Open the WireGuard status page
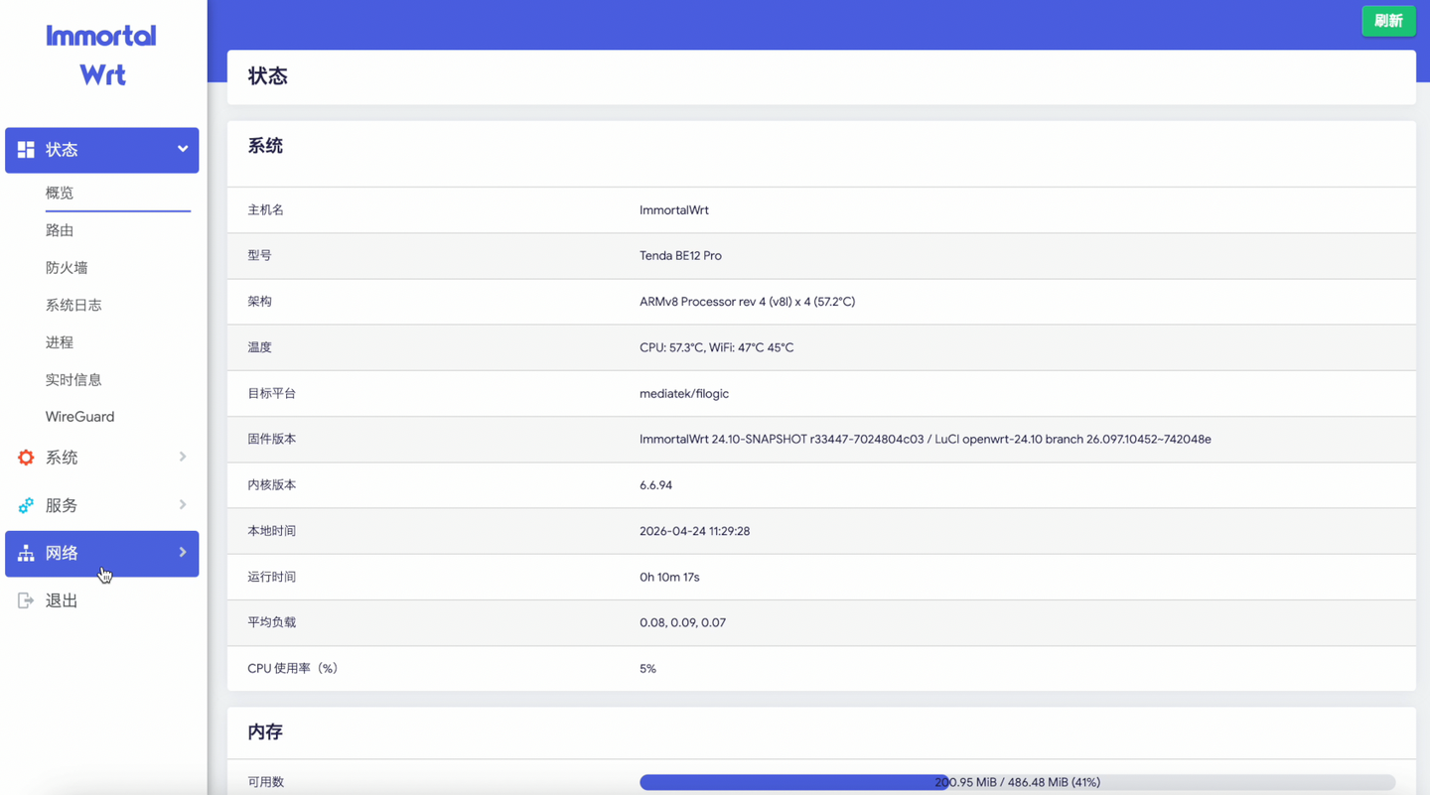The image size is (1430, 795). point(79,417)
